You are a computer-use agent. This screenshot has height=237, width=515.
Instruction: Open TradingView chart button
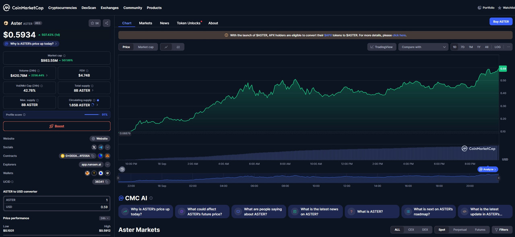click(x=382, y=47)
